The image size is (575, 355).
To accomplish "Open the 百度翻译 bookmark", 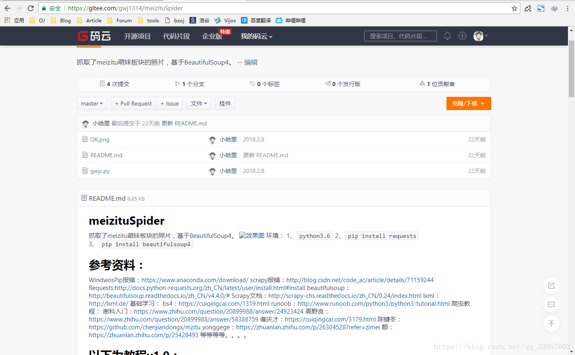I will [256, 20].
